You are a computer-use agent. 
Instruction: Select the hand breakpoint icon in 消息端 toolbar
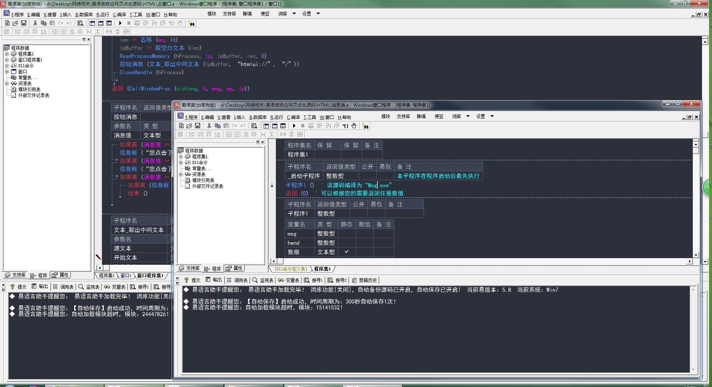[x=354, y=126]
